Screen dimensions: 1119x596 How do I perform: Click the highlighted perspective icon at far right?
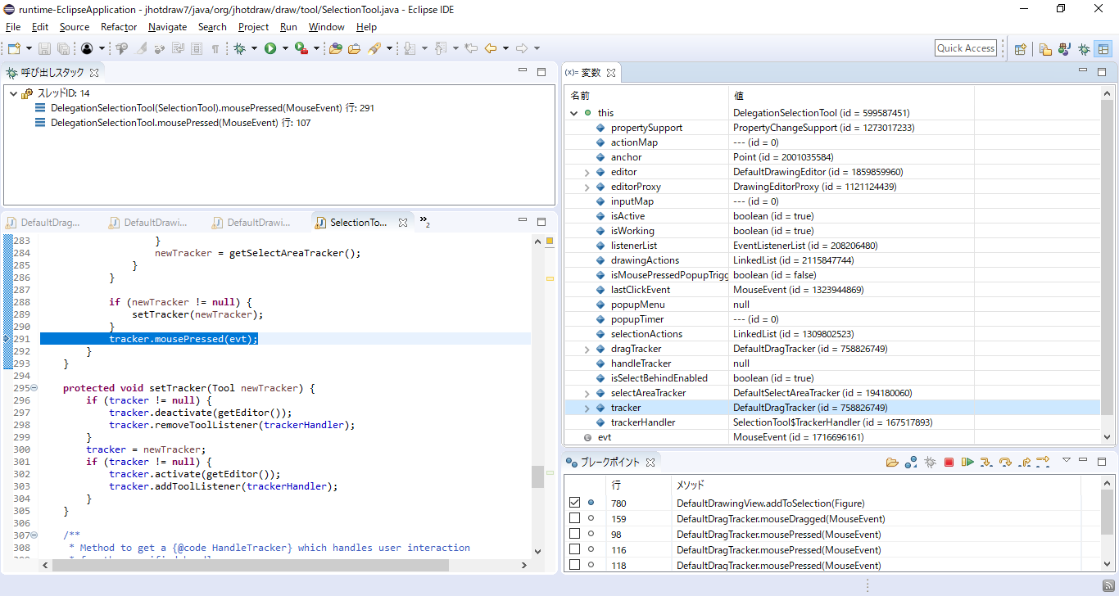tap(1103, 49)
